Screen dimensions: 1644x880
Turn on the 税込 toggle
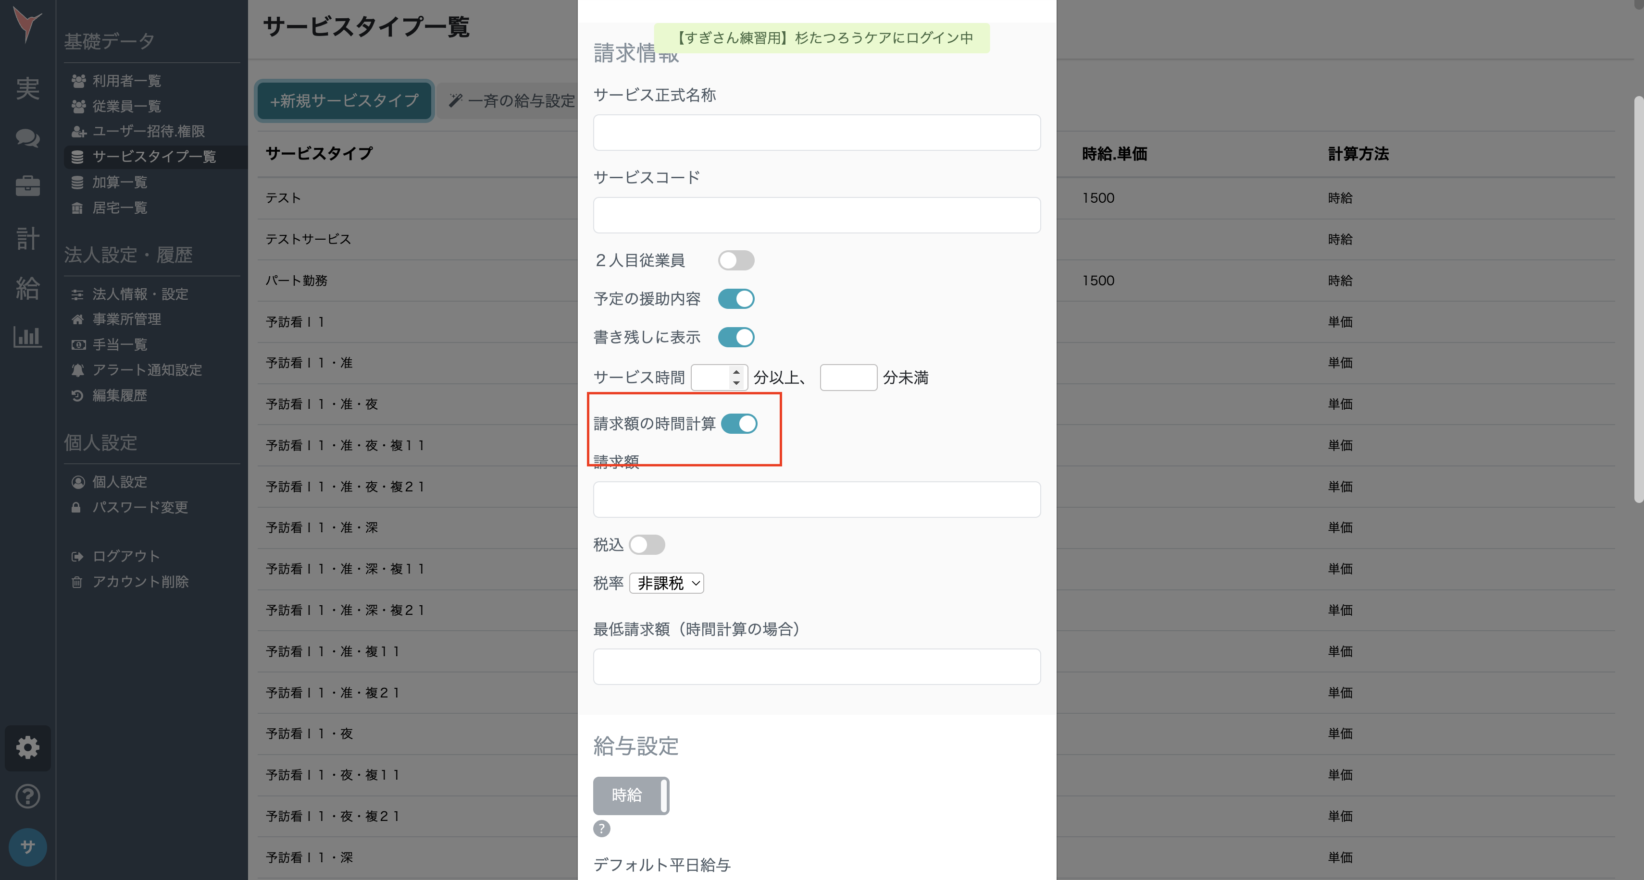click(647, 545)
